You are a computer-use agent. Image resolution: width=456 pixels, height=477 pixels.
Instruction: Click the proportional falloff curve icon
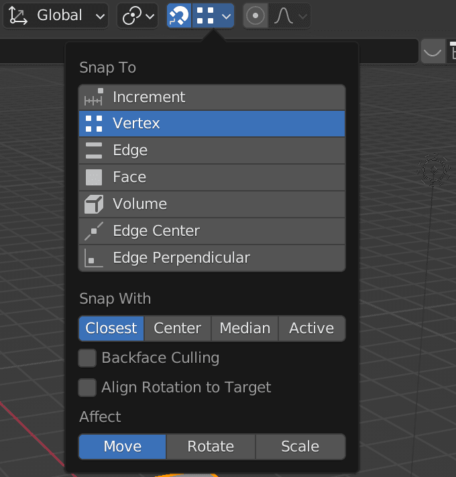pos(283,15)
